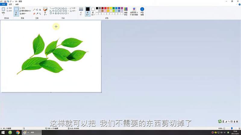Image resolution: width=241 pixels, height=135 pixels.
Task: Click the Sogou input method S icon
Action: click(x=220, y=121)
